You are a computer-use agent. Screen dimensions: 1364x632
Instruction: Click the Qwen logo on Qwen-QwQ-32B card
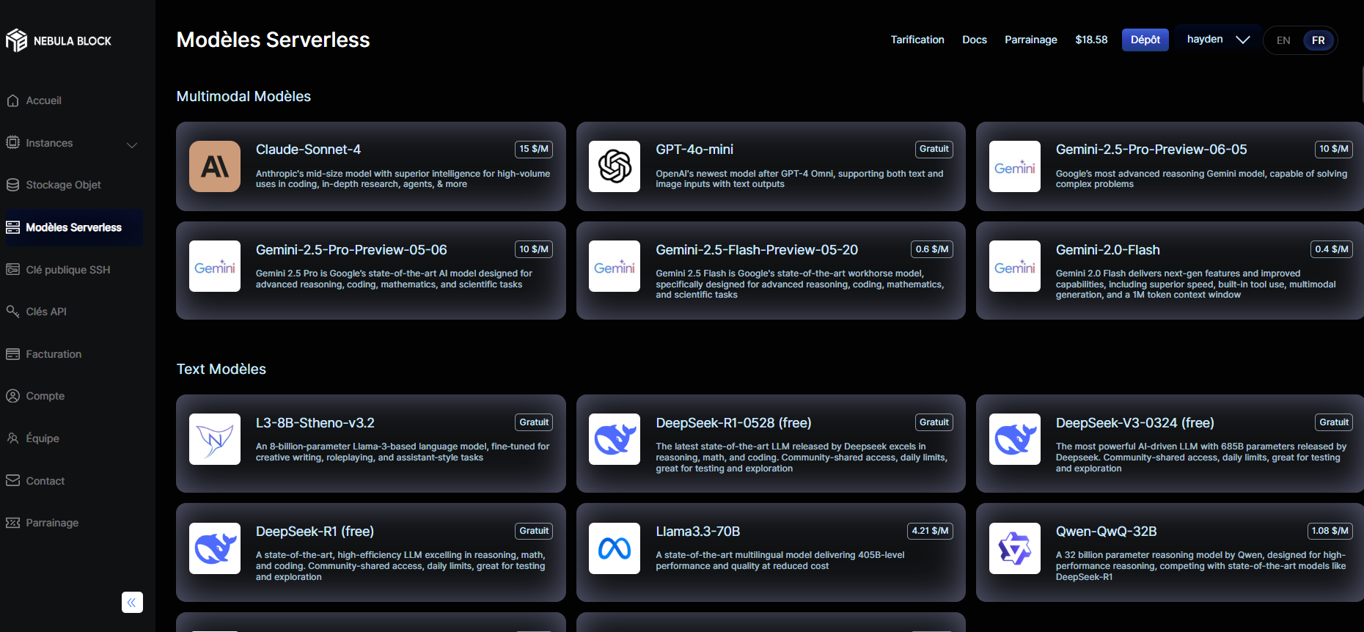tap(1015, 548)
